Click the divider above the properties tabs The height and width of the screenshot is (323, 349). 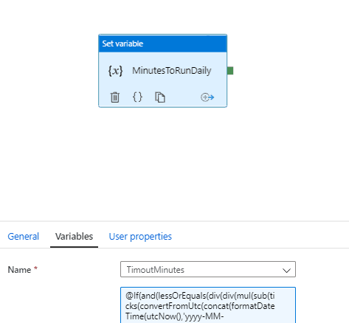click(174, 221)
